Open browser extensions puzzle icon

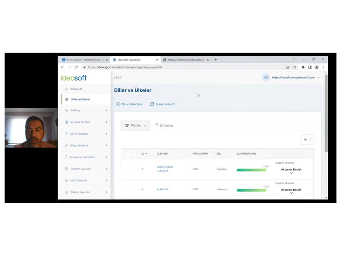[303, 67]
